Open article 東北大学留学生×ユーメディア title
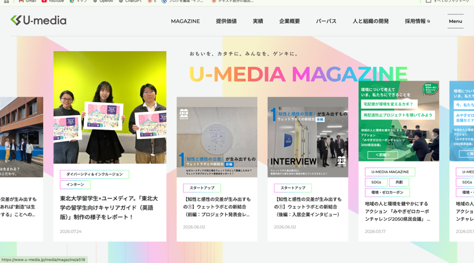 109,208
